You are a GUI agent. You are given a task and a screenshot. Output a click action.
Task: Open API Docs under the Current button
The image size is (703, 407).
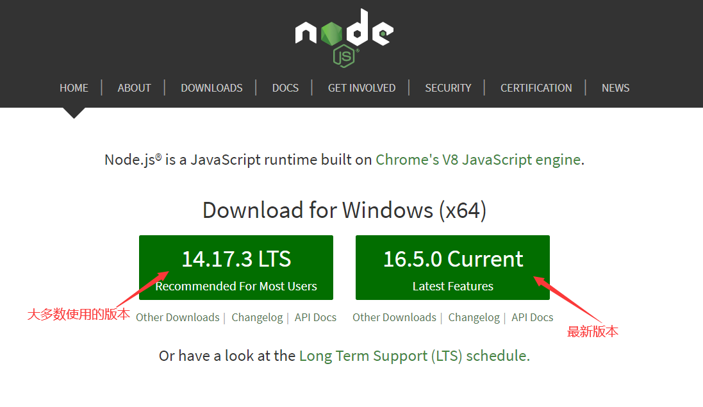(x=532, y=317)
